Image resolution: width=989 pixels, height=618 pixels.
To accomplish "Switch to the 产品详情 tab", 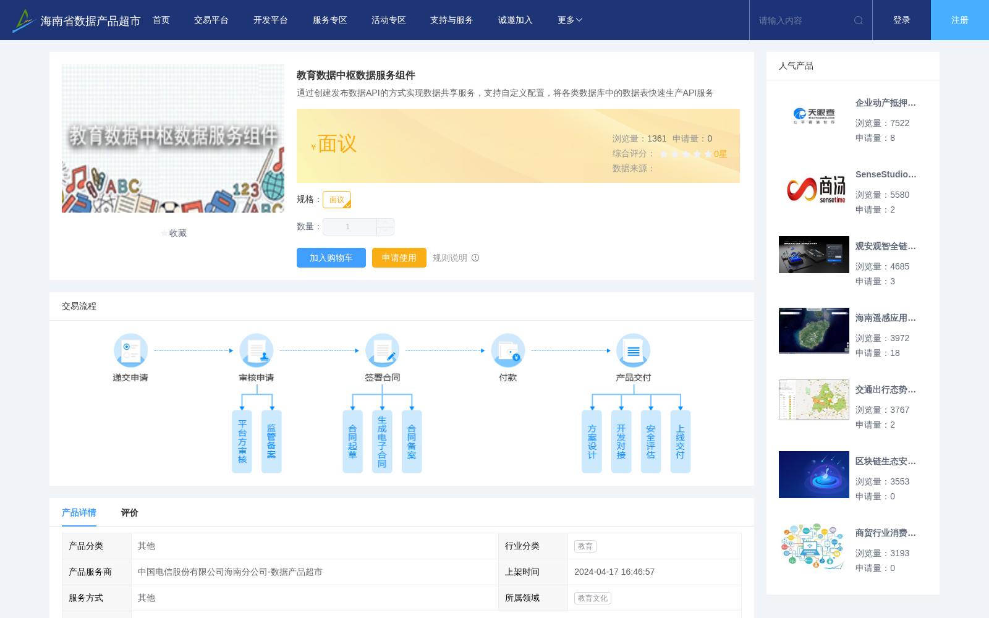I will 79,512.
